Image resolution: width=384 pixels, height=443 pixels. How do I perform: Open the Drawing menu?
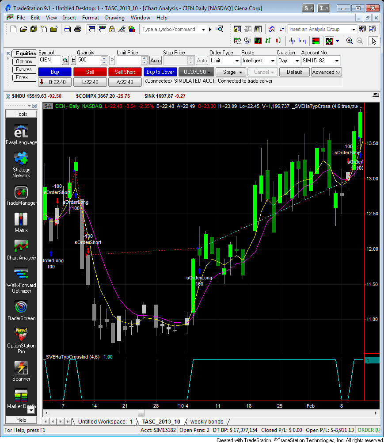pos(114,18)
